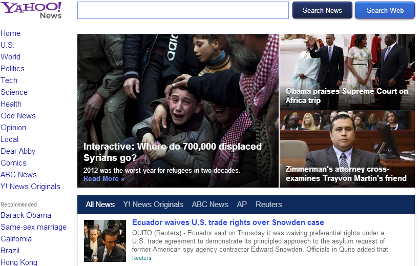Switch to the All News tab

tap(100, 204)
